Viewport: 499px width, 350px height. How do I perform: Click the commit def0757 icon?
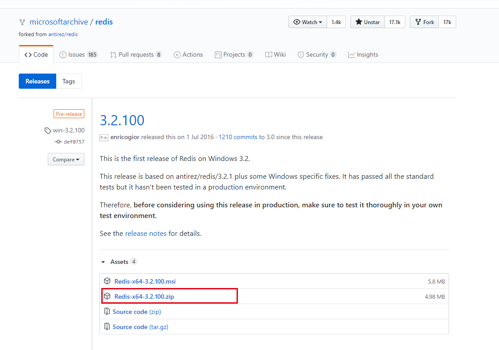[58, 142]
